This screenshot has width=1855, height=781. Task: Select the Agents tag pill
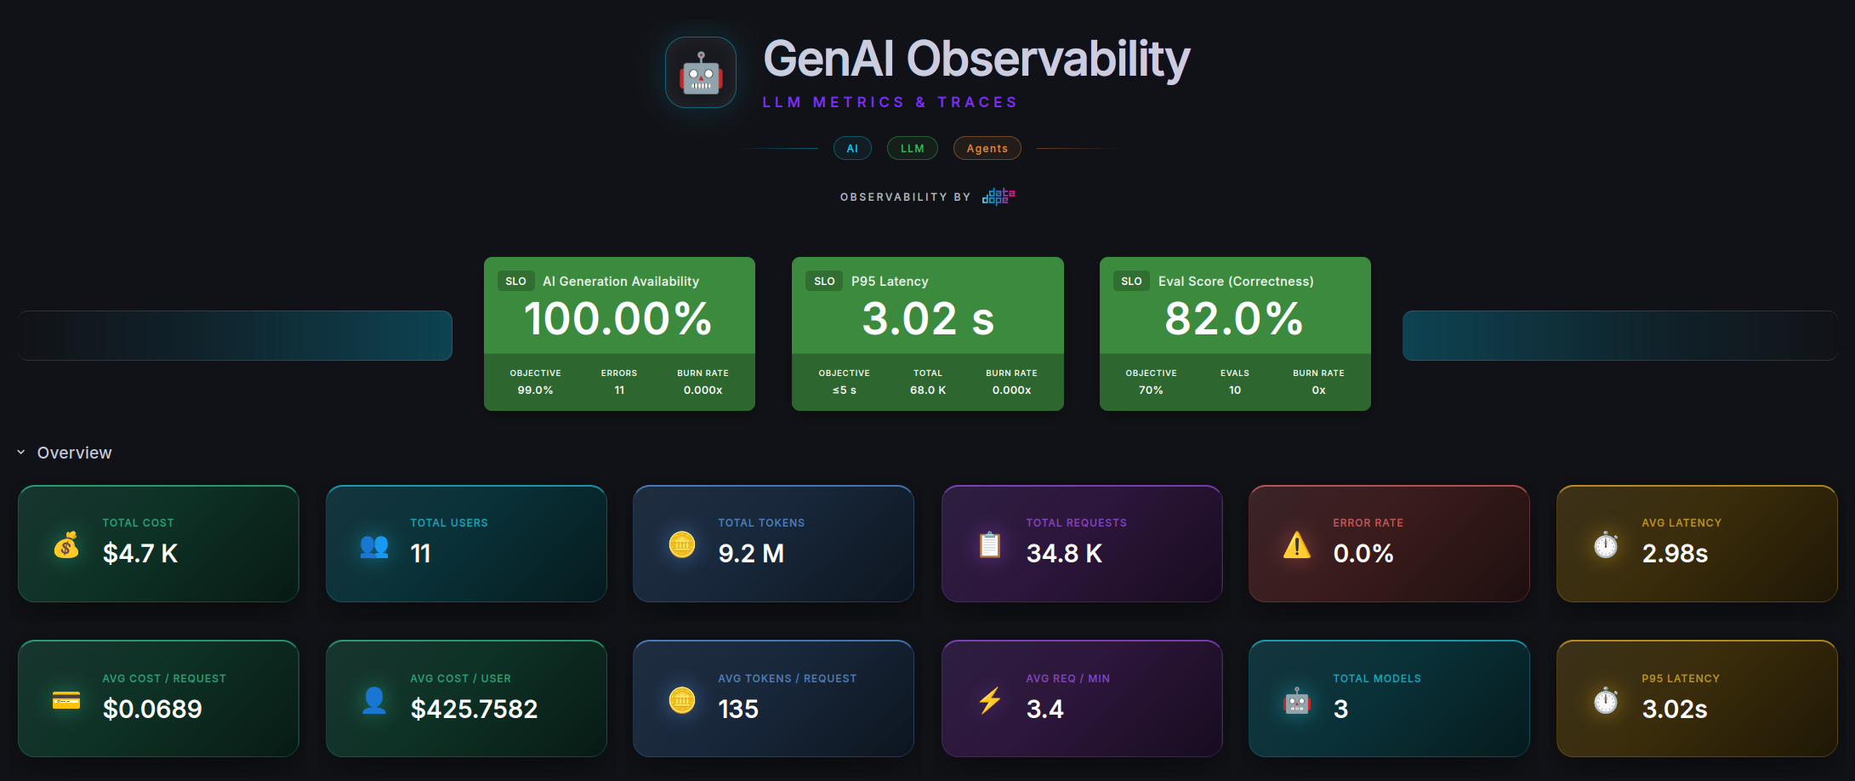click(987, 148)
